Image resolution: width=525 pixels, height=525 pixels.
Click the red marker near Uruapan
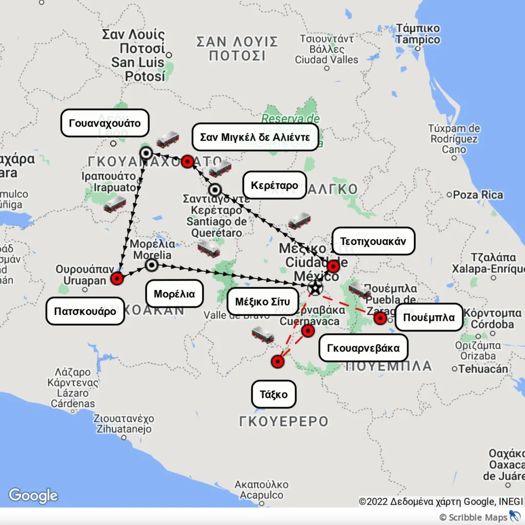pyautogui.click(x=117, y=278)
